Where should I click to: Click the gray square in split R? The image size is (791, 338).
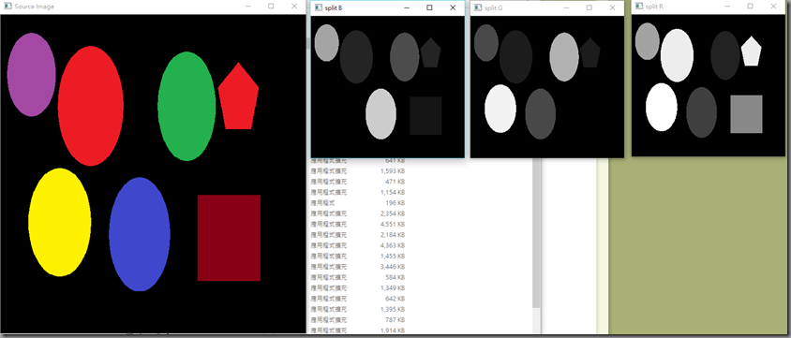[747, 114]
